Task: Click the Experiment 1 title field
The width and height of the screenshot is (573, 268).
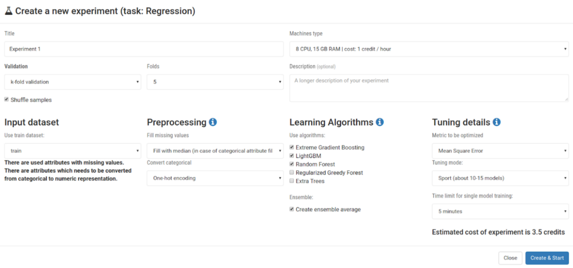Action: click(144, 49)
